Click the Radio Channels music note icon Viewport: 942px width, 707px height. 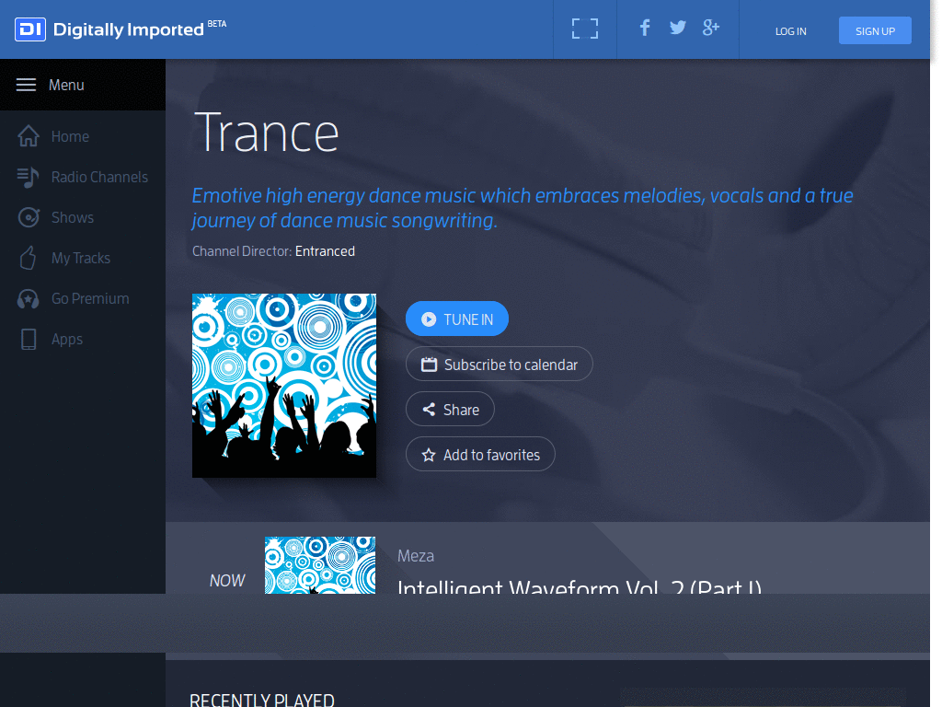28,178
